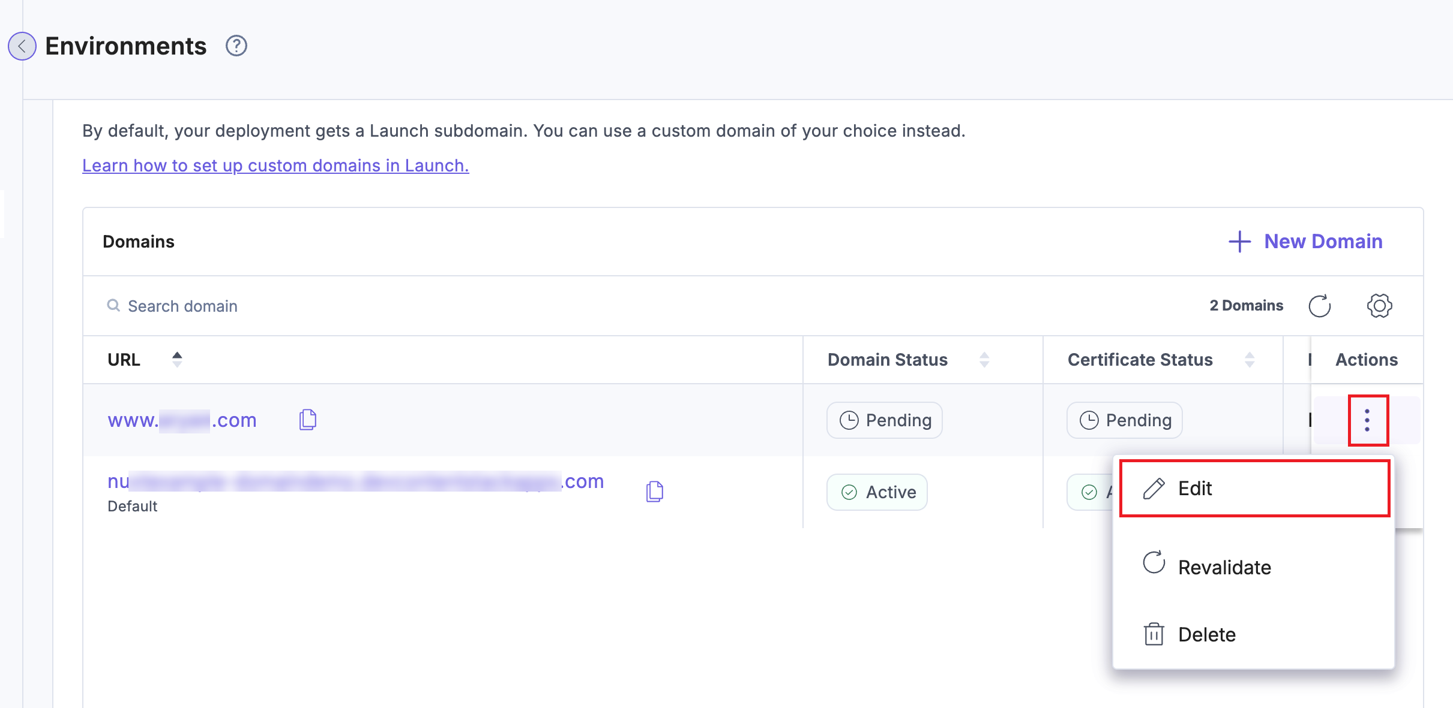Sort domains by Domain Status

point(984,359)
